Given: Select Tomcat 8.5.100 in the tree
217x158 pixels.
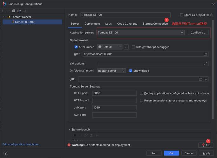Looking at the screenshot, I should coord(32,22).
